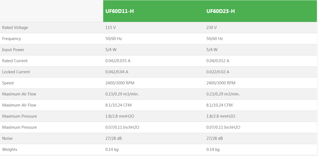The image size is (318, 156).
Task: Click the 0.042/0.035 A rated current value
Action: [x=118, y=61]
